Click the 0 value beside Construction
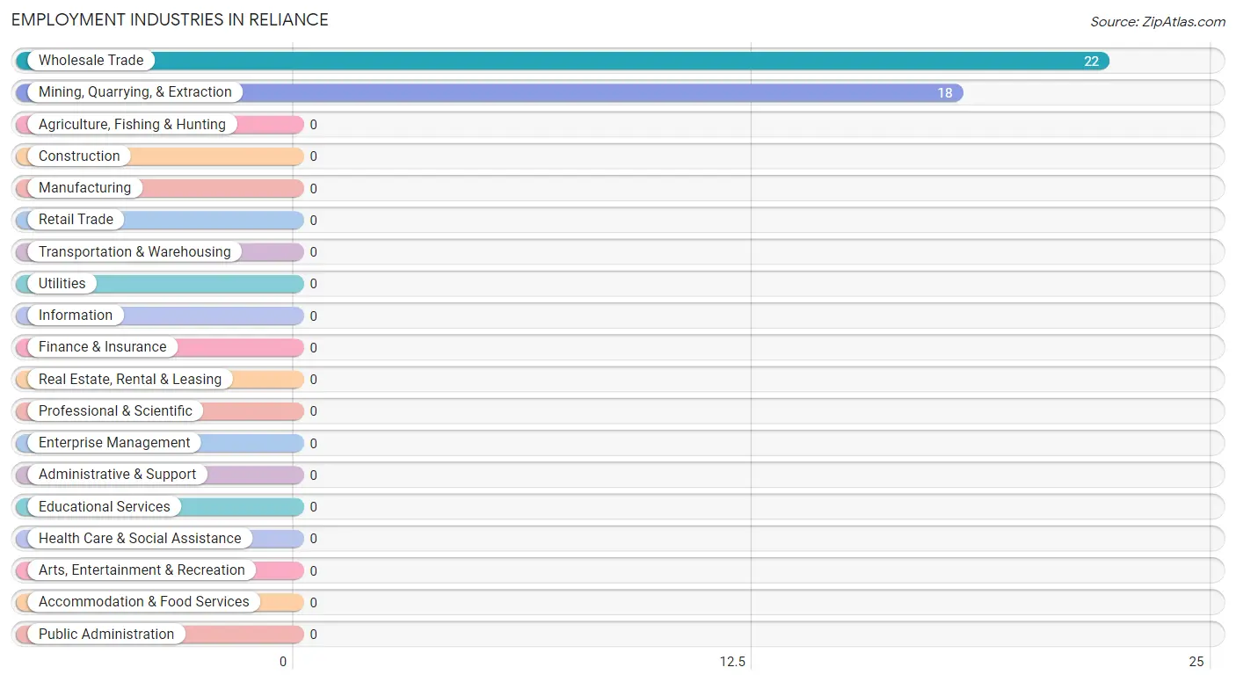 point(313,157)
